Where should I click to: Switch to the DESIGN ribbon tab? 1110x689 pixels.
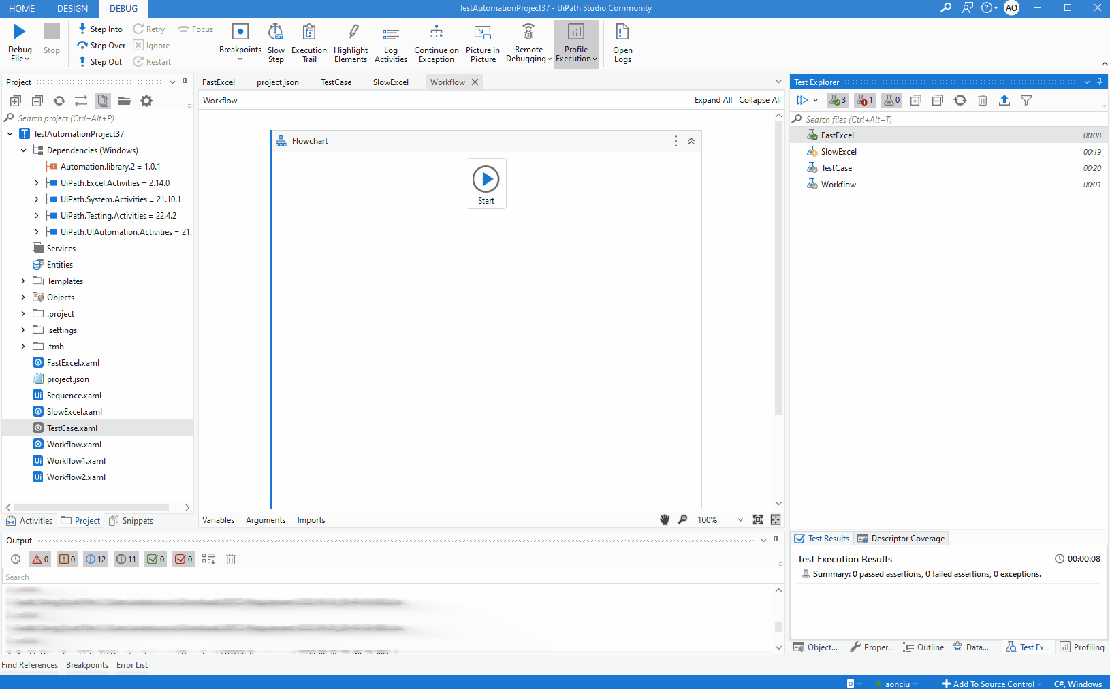point(72,8)
